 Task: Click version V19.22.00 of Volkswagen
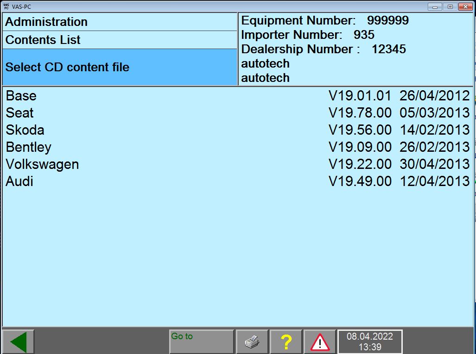[360, 164]
